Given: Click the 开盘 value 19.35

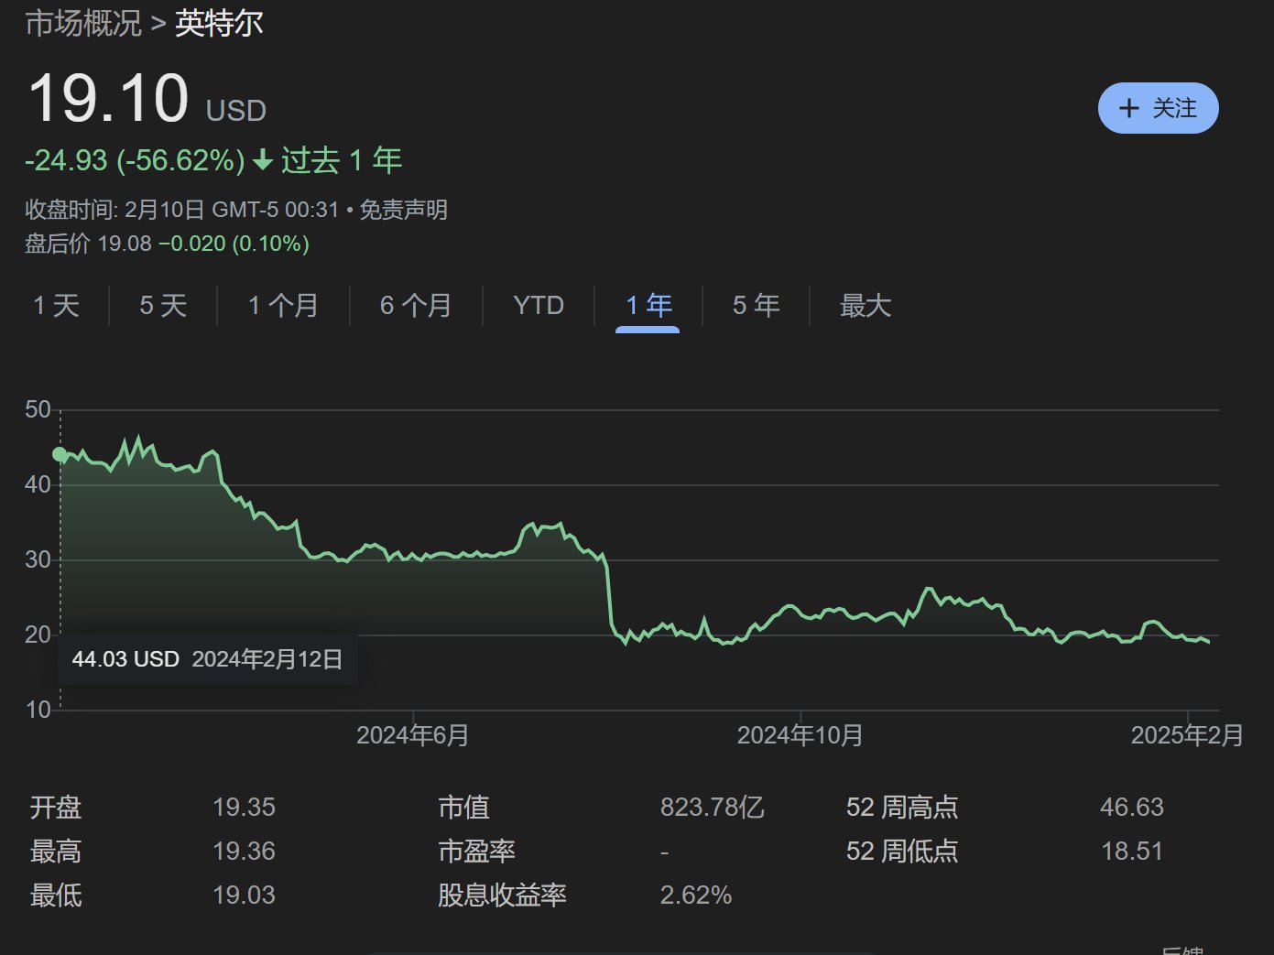Looking at the screenshot, I should pyautogui.click(x=244, y=808).
